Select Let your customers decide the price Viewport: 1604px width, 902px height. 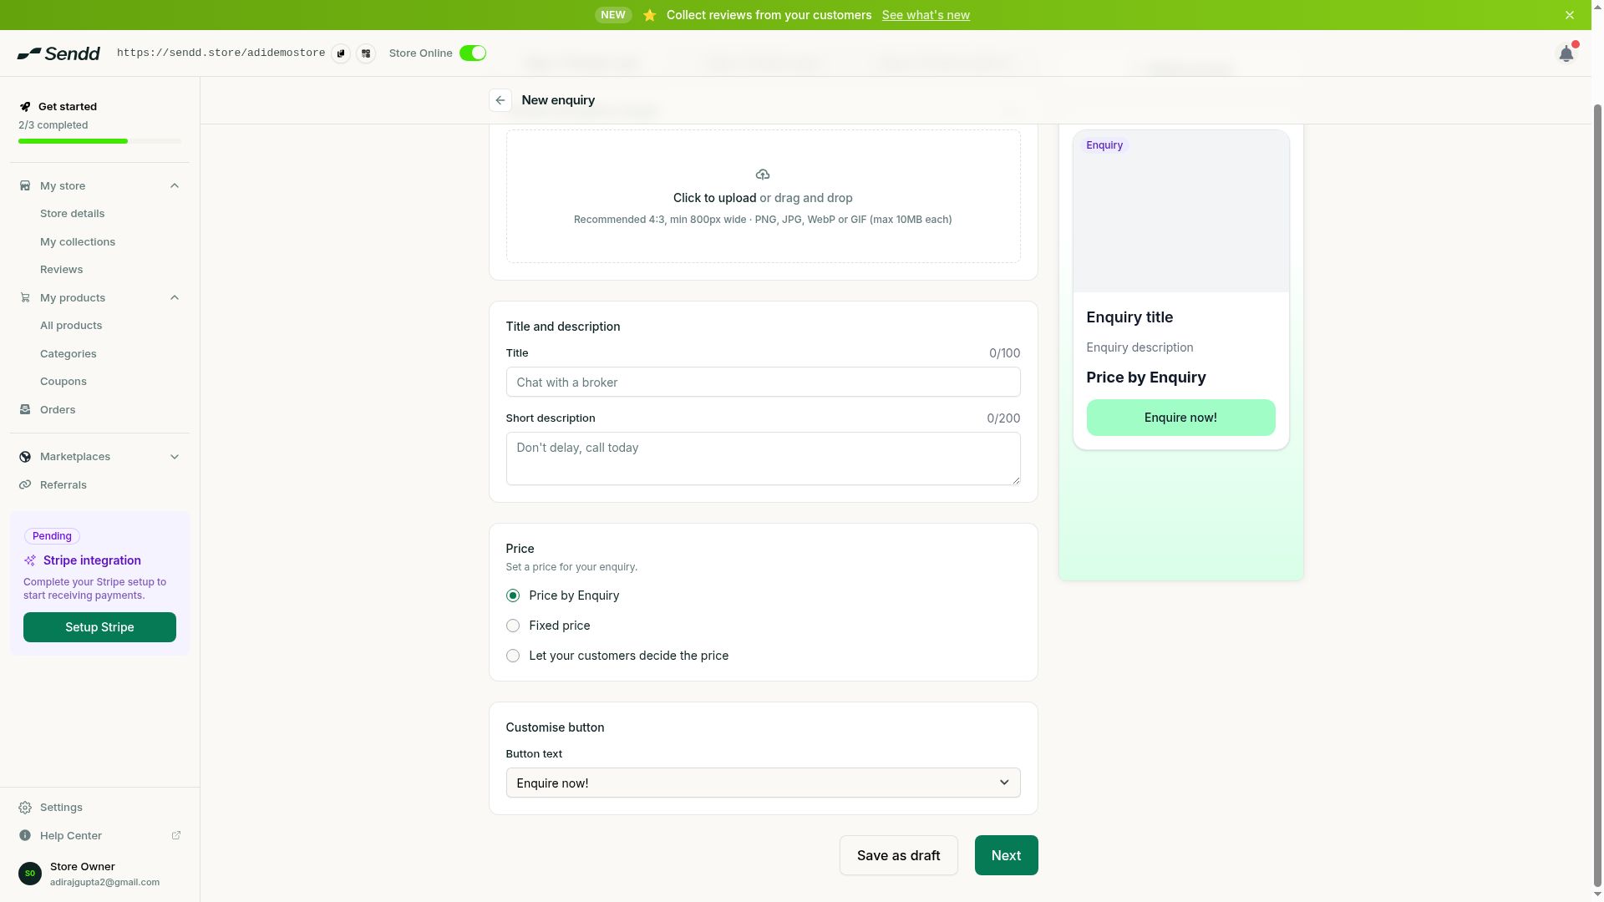(513, 656)
